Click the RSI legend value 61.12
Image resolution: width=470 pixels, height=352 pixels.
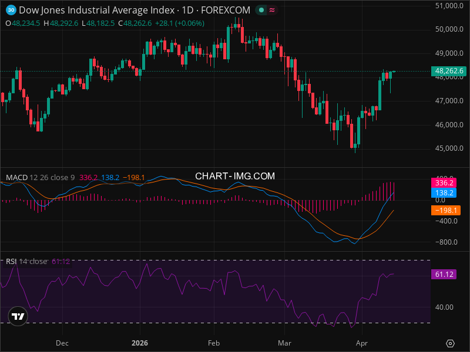coord(61,261)
